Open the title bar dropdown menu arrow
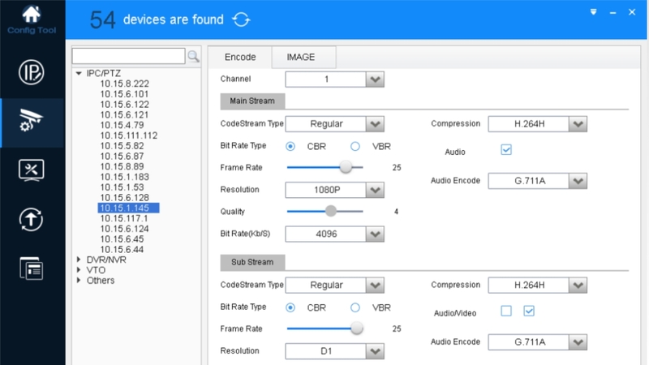The image size is (649, 365). [x=594, y=12]
